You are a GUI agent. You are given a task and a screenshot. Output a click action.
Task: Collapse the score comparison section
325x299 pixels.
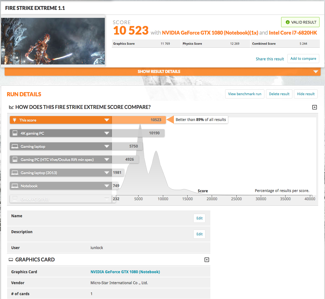314,107
